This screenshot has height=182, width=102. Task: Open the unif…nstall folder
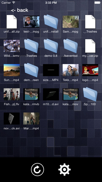(x=51, y=22)
